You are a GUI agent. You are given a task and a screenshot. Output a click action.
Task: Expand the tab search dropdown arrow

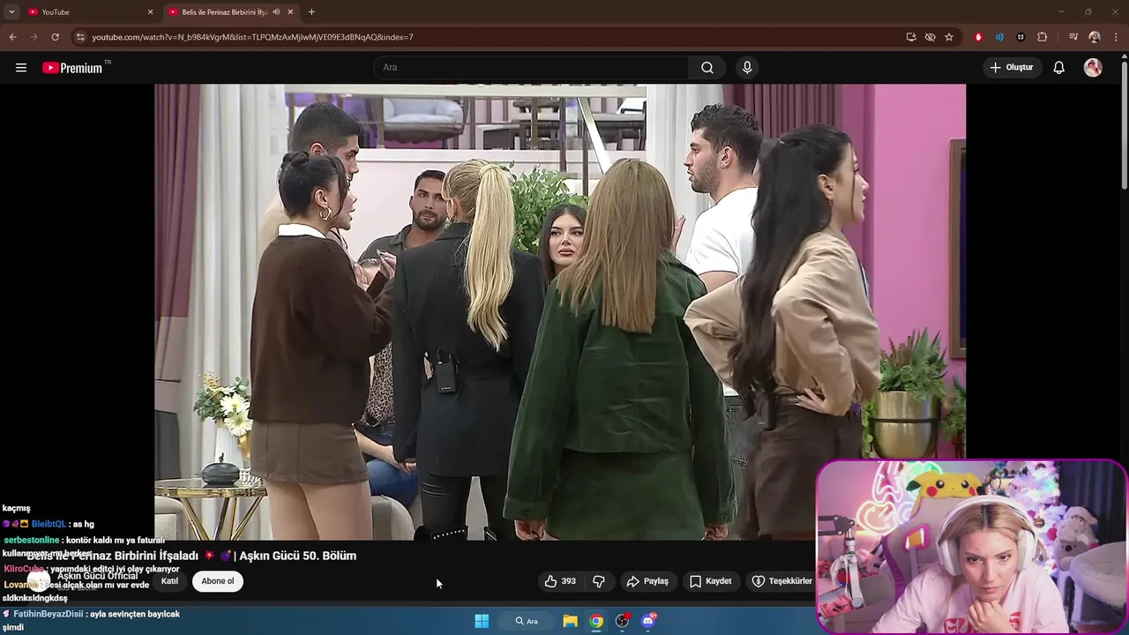point(11,11)
